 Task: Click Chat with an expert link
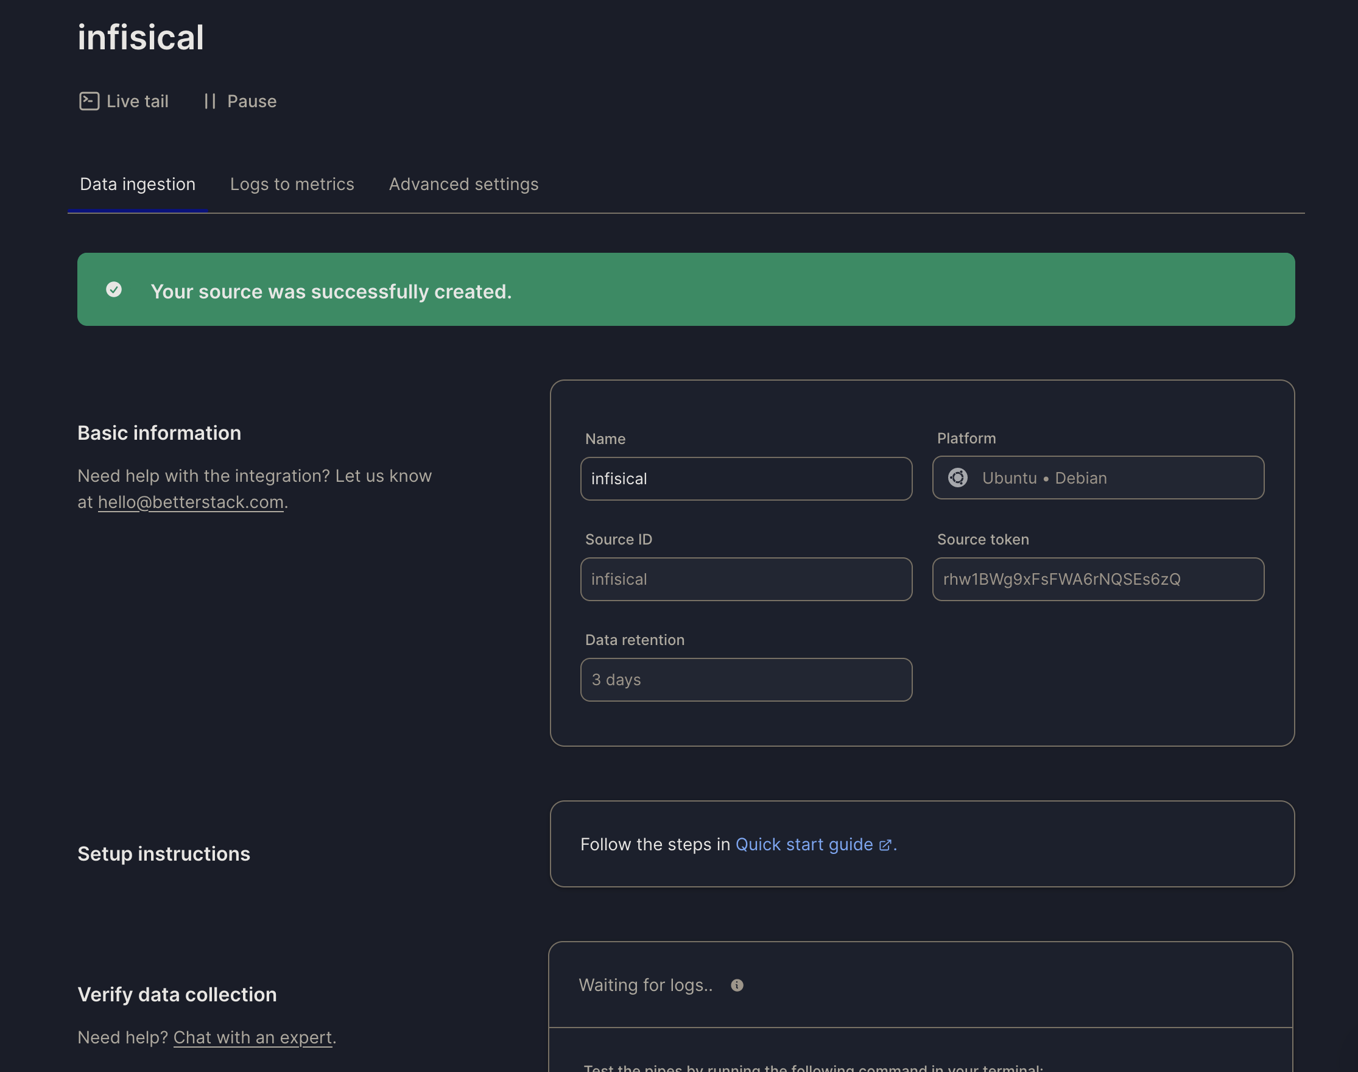(x=252, y=1037)
